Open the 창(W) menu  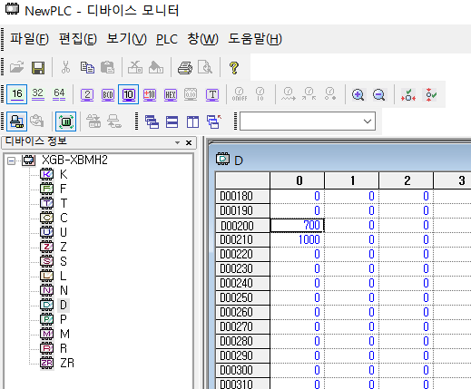coord(202,39)
